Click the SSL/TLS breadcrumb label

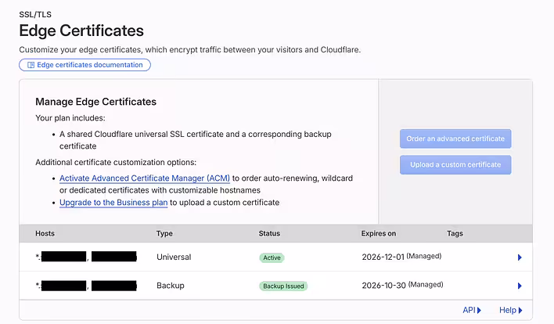(x=35, y=15)
